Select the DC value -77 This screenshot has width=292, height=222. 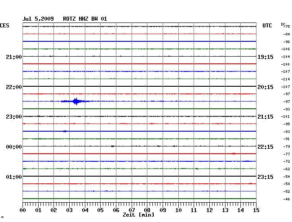(x=287, y=154)
